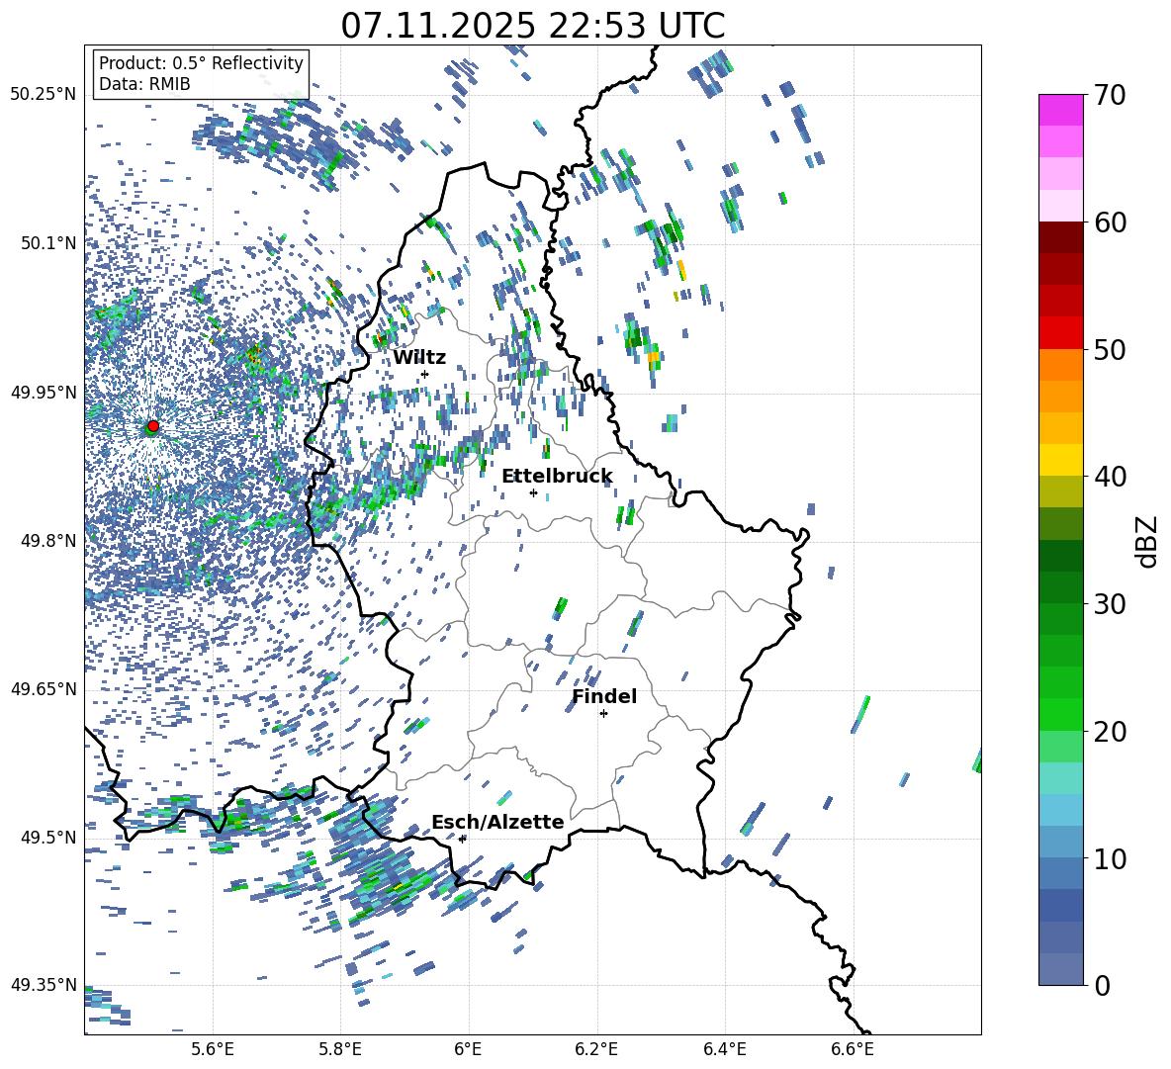
Task: Click the Findel city label
Action: (604, 696)
